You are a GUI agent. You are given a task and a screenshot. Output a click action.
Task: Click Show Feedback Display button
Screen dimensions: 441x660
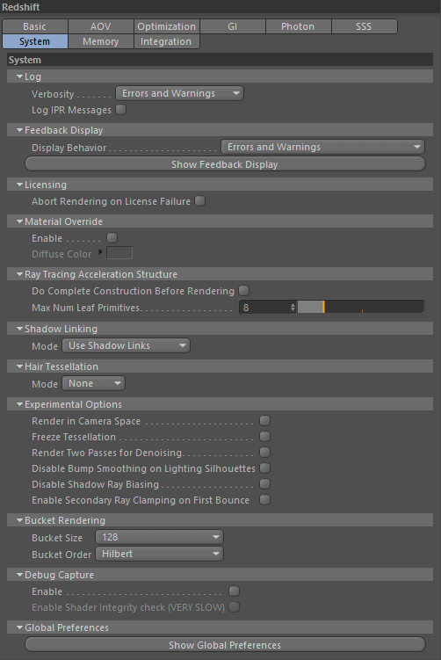pos(225,164)
